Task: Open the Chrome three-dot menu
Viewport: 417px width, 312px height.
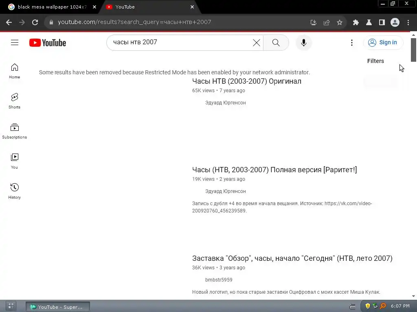Action: (408, 22)
